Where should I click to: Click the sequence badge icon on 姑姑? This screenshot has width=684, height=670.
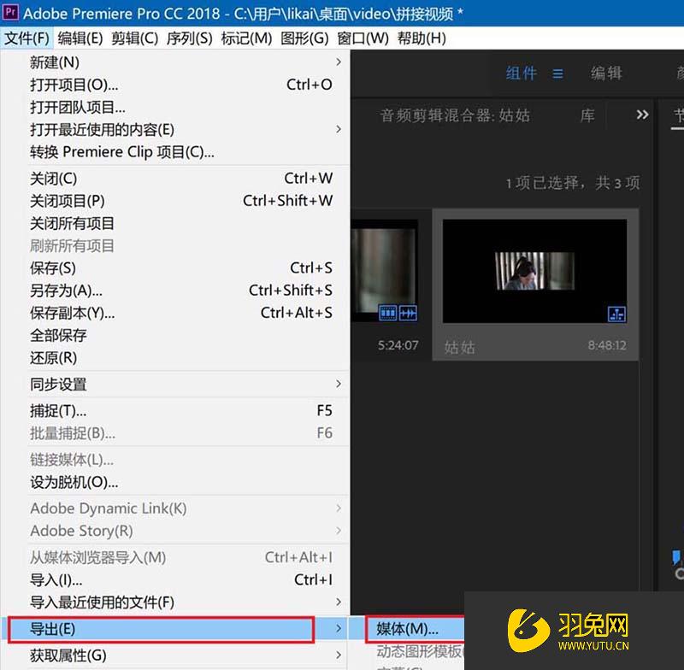point(616,314)
